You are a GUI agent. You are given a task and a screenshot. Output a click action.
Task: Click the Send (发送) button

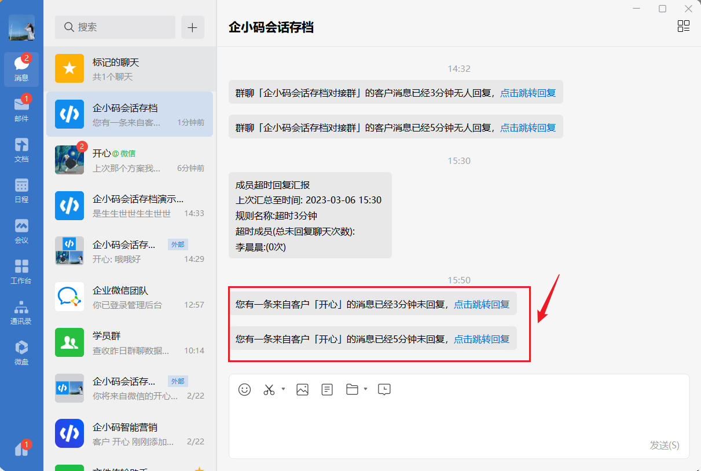pyautogui.click(x=665, y=445)
